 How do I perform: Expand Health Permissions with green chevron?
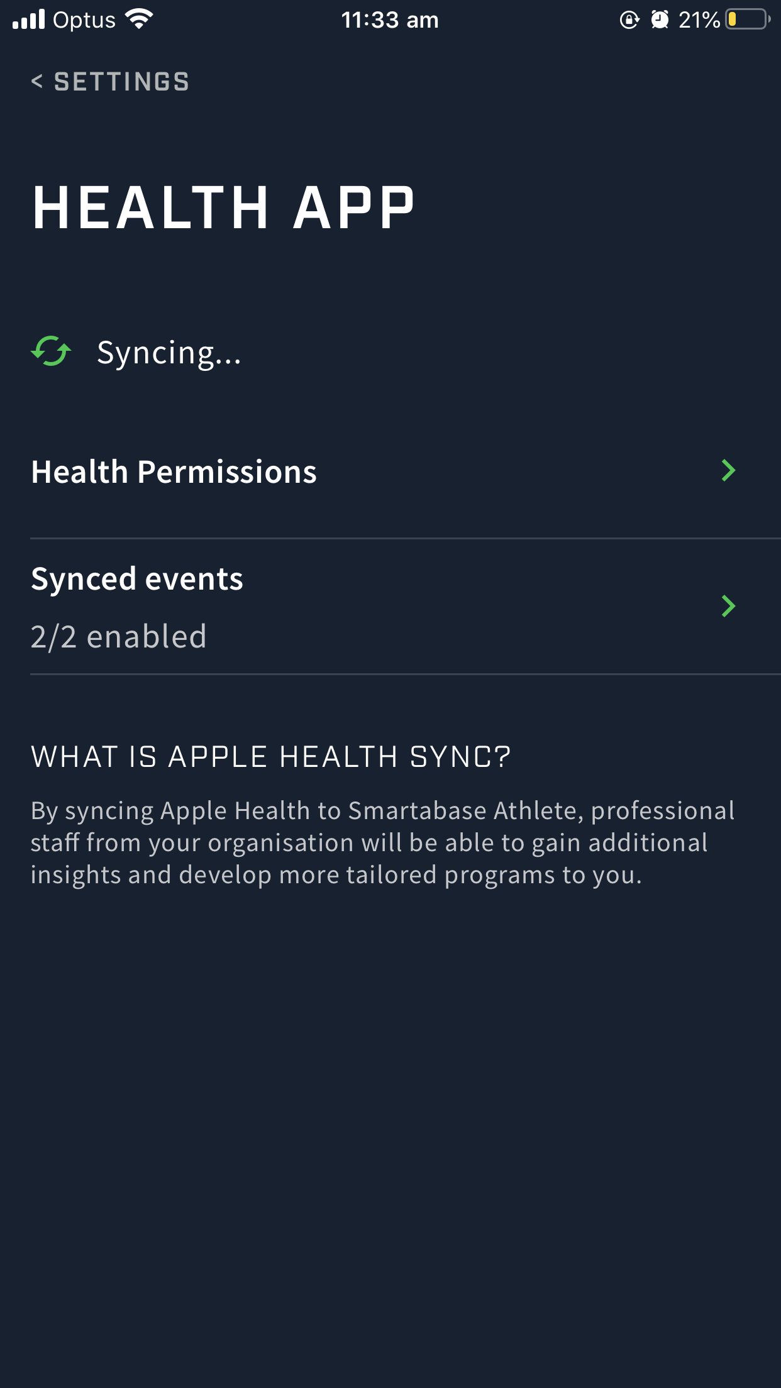tap(728, 470)
